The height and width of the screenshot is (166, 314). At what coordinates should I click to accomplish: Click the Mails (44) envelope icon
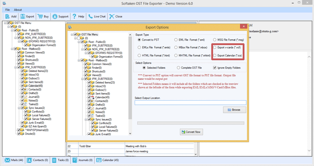[x=8, y=160]
